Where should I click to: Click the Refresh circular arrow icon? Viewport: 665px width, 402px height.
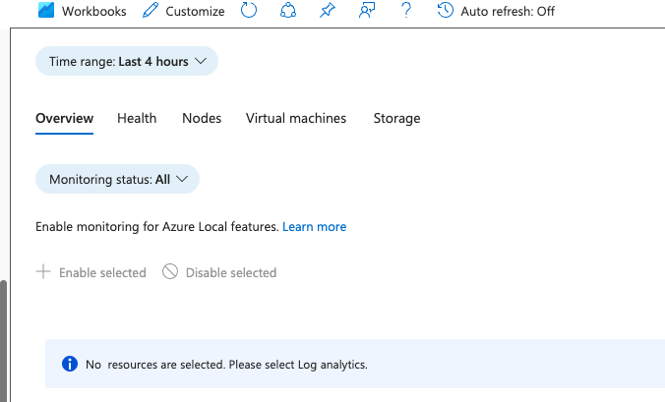coord(249,11)
